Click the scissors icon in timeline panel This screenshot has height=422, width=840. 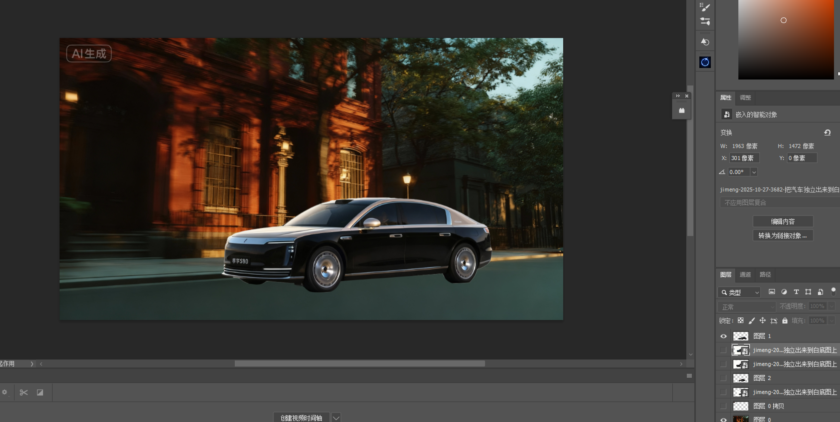coord(24,392)
